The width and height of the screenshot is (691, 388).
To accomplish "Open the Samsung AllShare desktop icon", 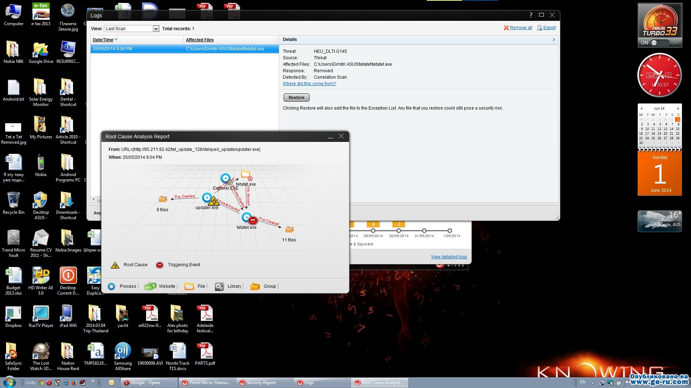I will pos(123,357).
